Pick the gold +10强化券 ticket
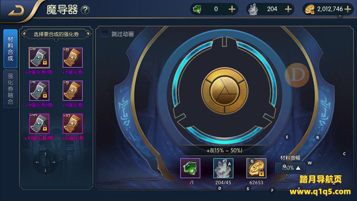This screenshot has height=201, width=357. [73, 124]
